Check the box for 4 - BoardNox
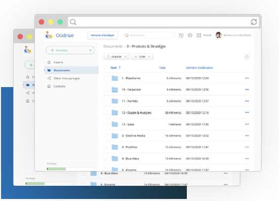This screenshot has width=279, height=201. 105,158
